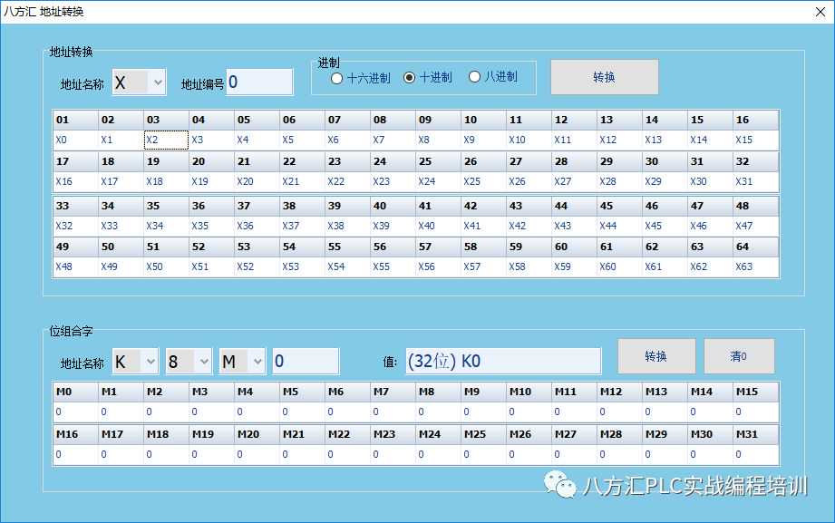Click the value cell under M31
Image resolution: width=835 pixels, height=523 pixels.
pyautogui.click(x=755, y=454)
